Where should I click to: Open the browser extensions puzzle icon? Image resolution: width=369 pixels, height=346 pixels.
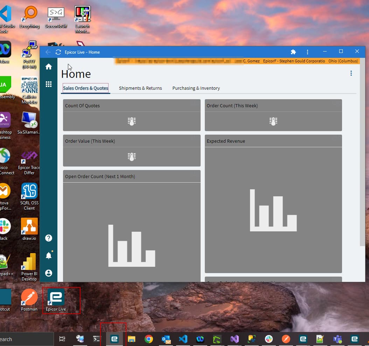[x=293, y=52]
